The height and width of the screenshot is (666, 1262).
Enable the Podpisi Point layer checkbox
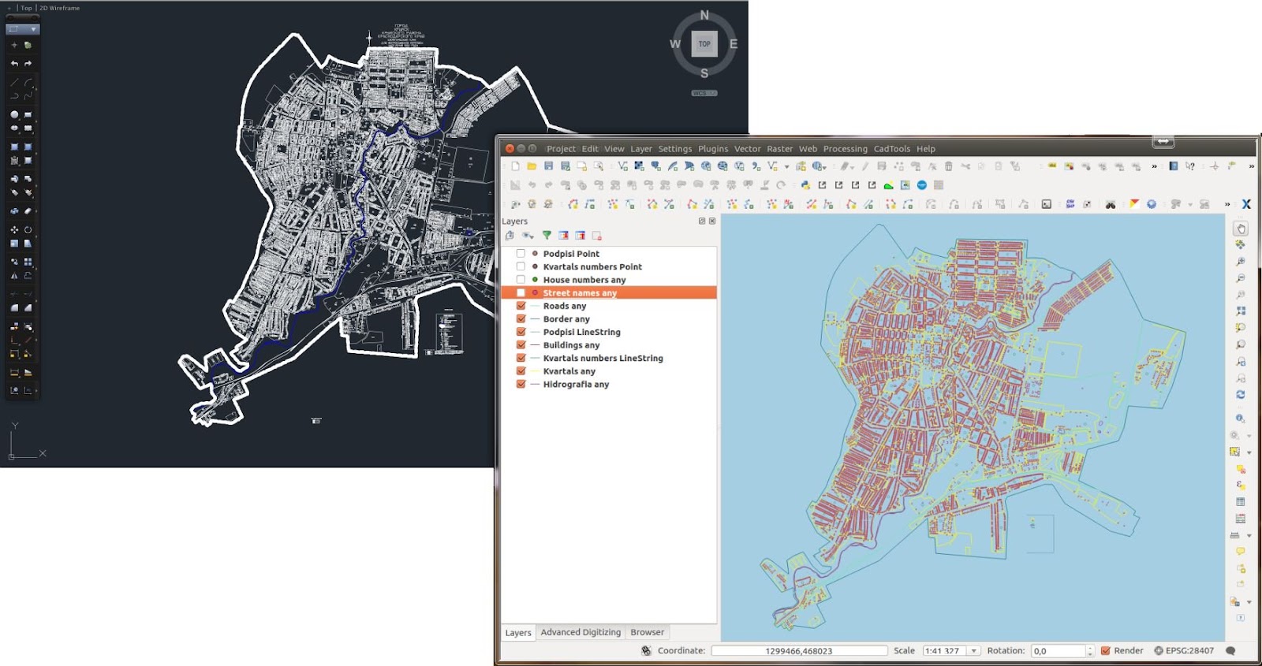point(521,254)
